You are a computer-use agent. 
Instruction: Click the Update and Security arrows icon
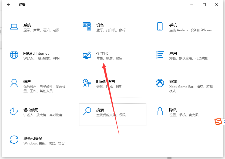coord(14,140)
